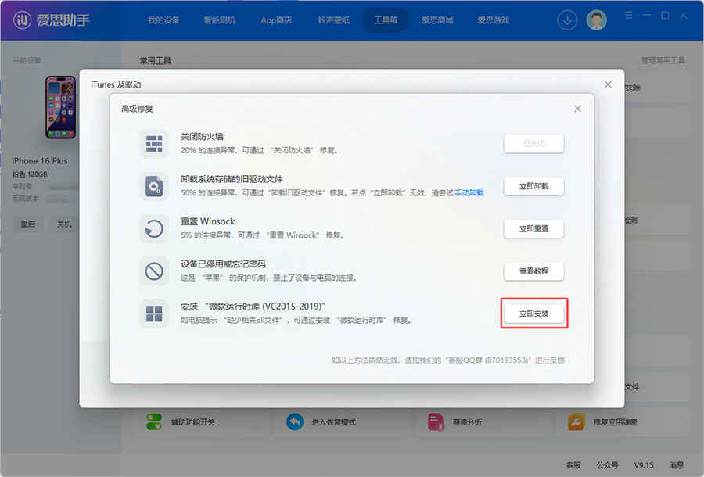704x477 pixels.
Task: Click the 重启 device button
Action: tap(28, 224)
